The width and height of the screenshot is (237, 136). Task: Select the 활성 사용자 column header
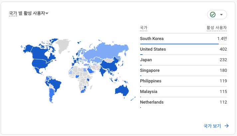pyautogui.click(x=217, y=28)
